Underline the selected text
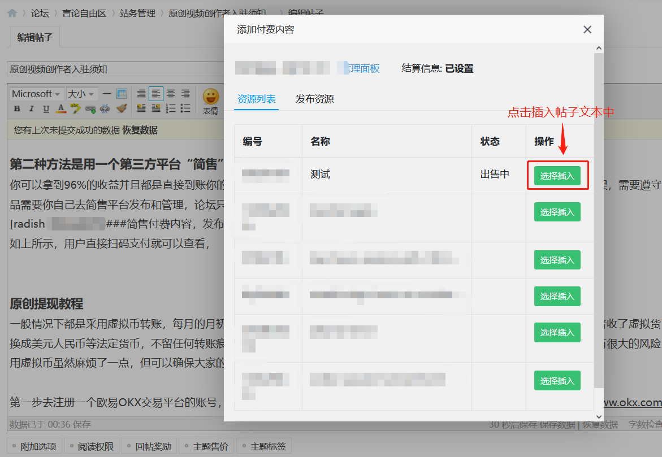Viewport: 662px width, 457px height. (x=46, y=108)
